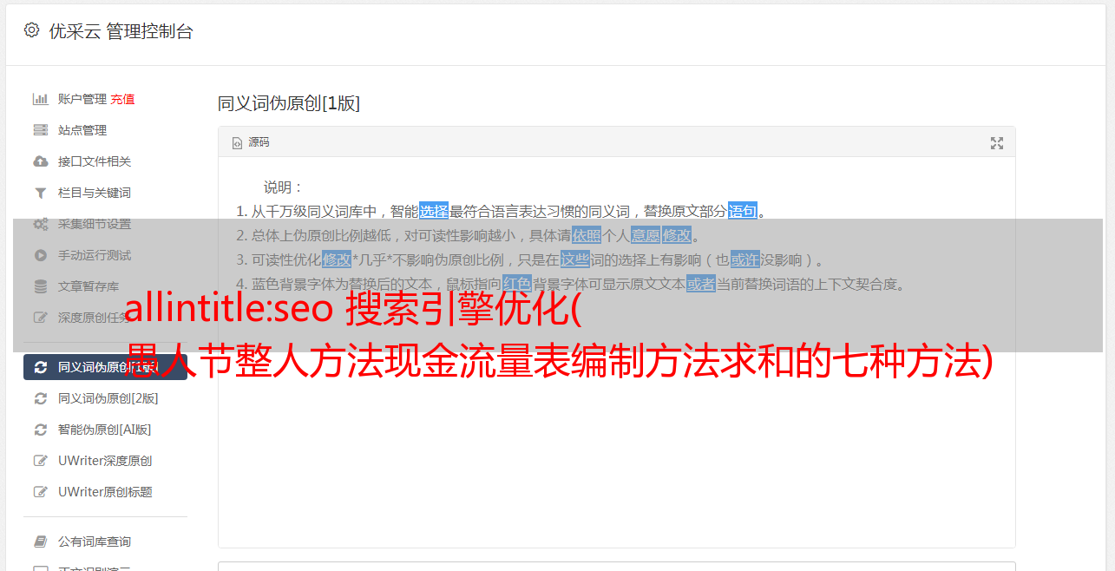Click the 优采云 管理控制台 header title

click(121, 31)
